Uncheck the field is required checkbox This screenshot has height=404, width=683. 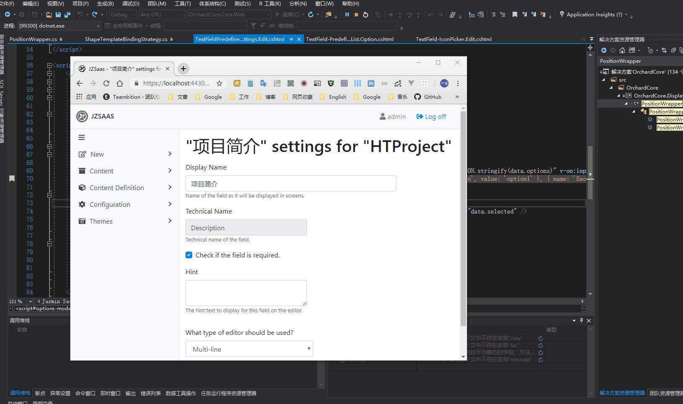coord(189,255)
